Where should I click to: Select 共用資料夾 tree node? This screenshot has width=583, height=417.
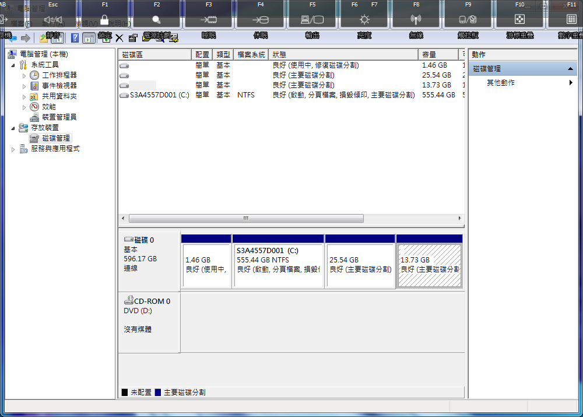tap(59, 96)
